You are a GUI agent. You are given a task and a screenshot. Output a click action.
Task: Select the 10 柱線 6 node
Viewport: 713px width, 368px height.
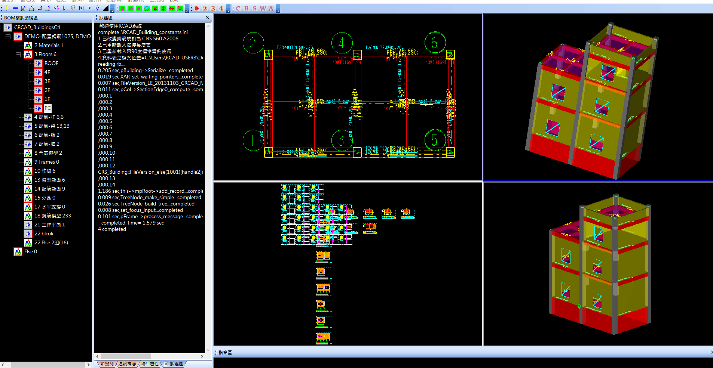[x=45, y=171]
